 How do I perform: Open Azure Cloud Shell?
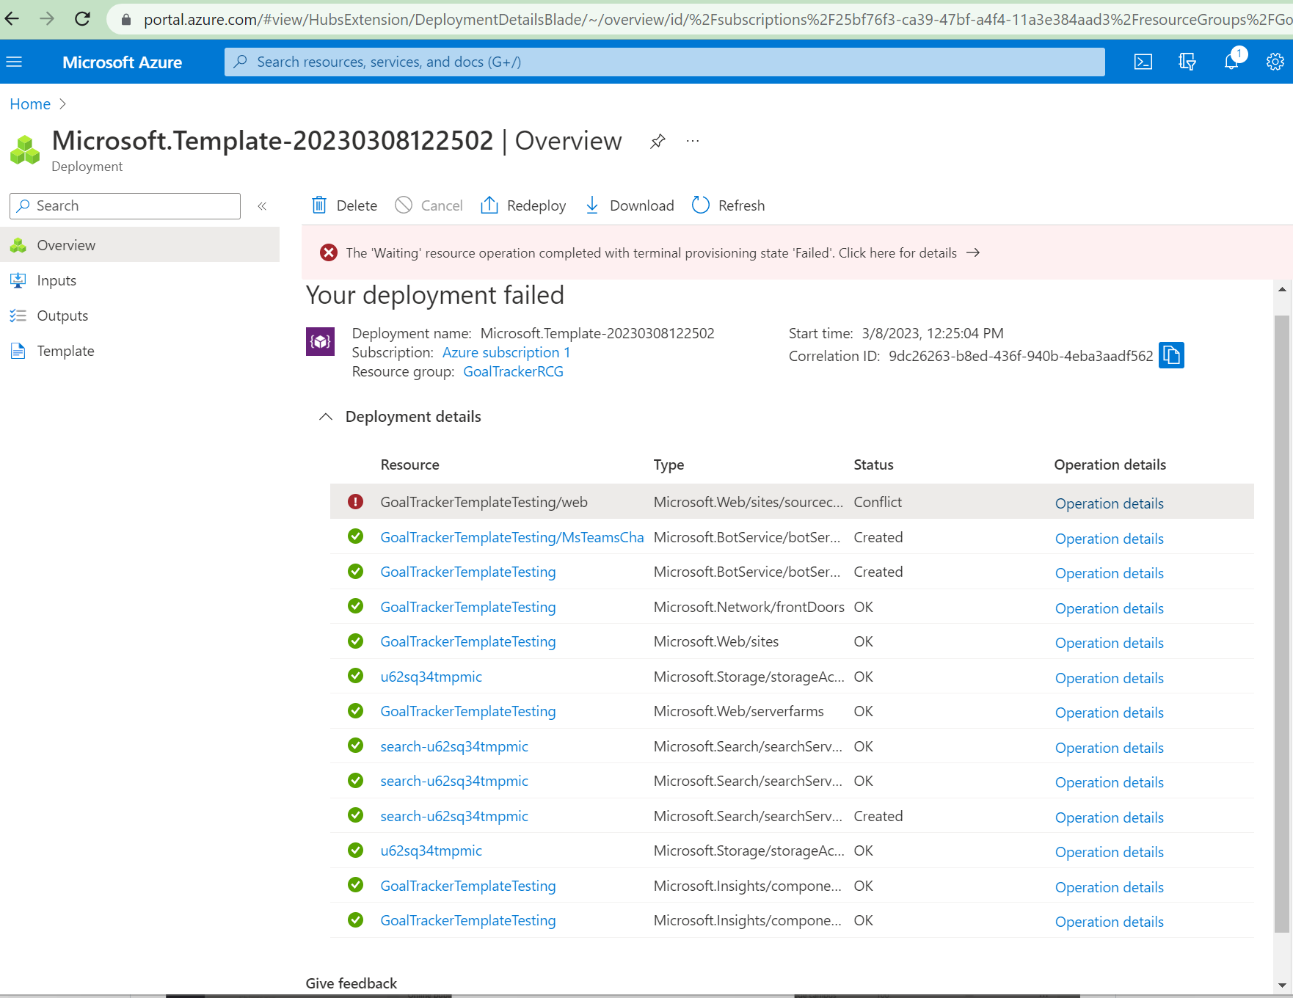point(1143,62)
